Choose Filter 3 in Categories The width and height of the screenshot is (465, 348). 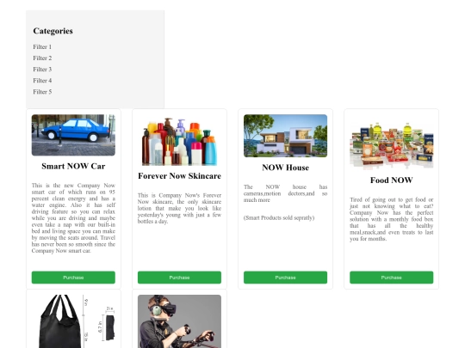[x=42, y=70]
